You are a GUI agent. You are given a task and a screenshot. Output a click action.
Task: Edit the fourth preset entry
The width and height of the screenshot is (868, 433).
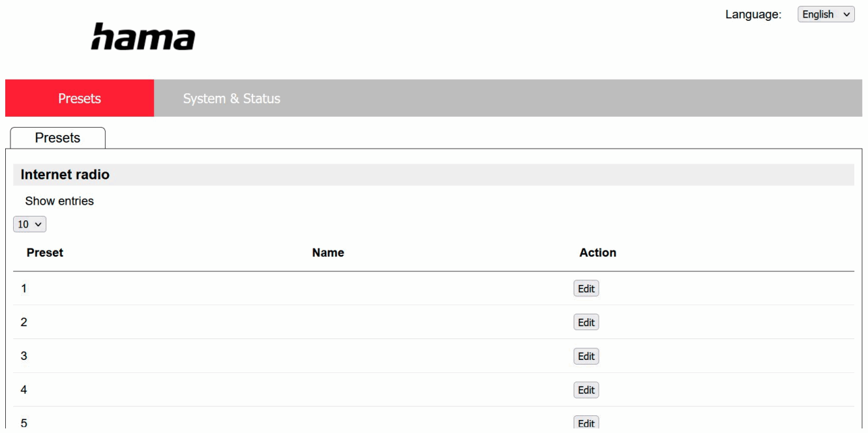pyautogui.click(x=586, y=390)
